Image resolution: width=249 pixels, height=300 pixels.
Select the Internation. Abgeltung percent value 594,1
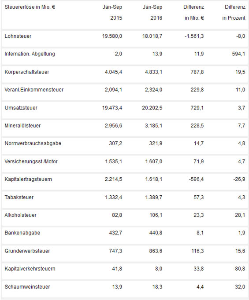pyautogui.click(x=238, y=54)
